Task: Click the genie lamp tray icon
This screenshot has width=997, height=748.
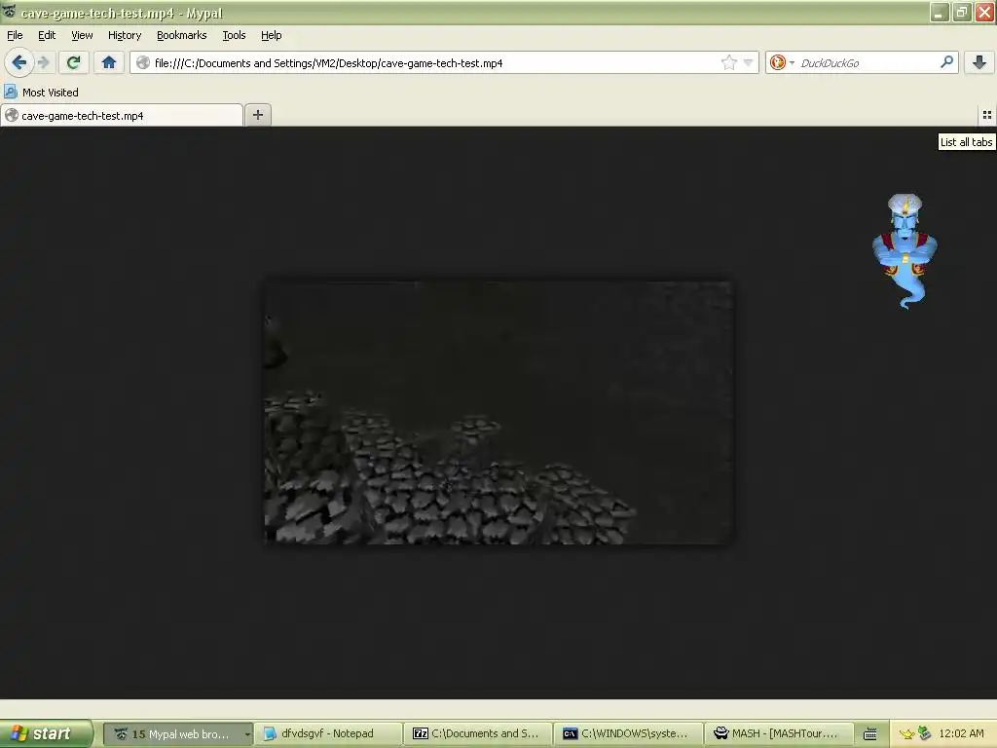Action: [907, 734]
